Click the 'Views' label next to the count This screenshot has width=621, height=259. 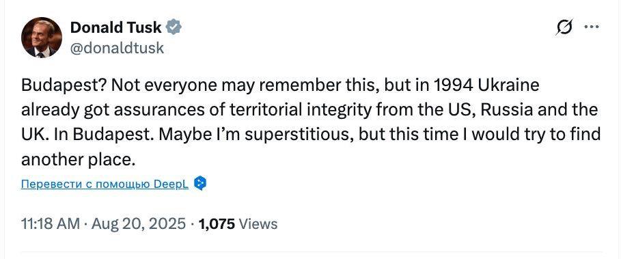[259, 224]
